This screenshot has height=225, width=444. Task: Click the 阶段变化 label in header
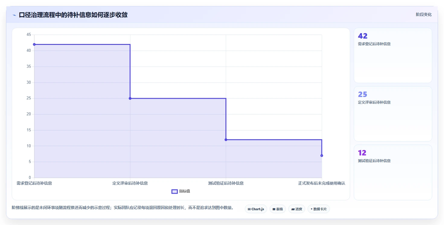(423, 14)
